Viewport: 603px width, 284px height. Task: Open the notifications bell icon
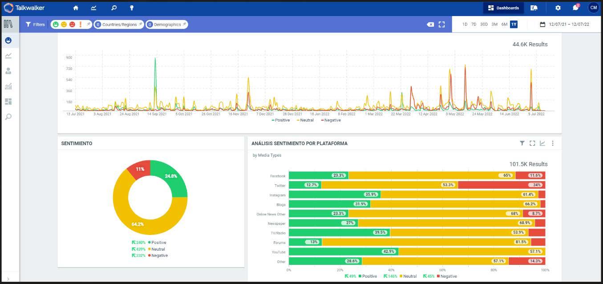(576, 8)
